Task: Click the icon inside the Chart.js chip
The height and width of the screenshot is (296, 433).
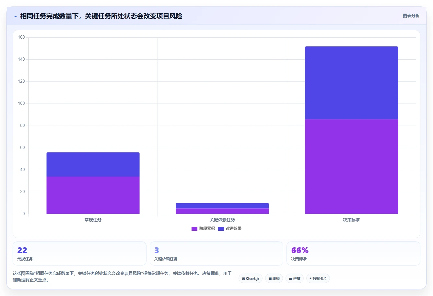Action: [243, 278]
